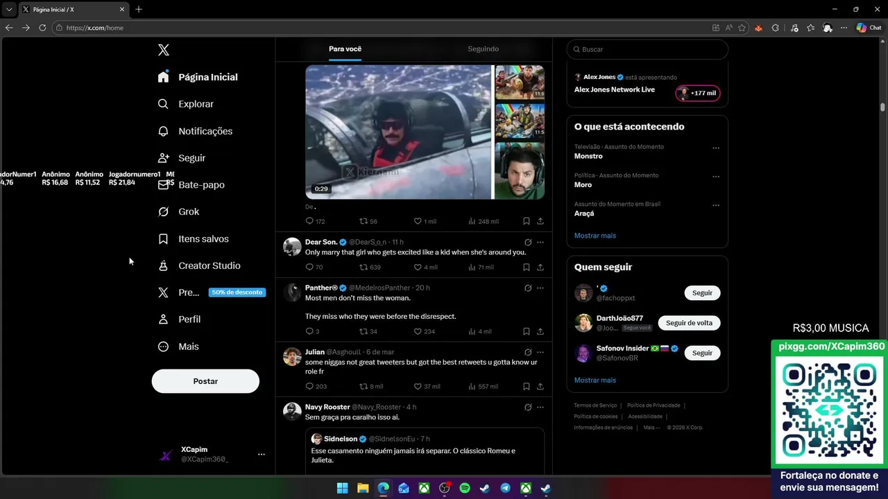Bookmark the Dear Son. post
The image size is (888, 499).
[527, 267]
